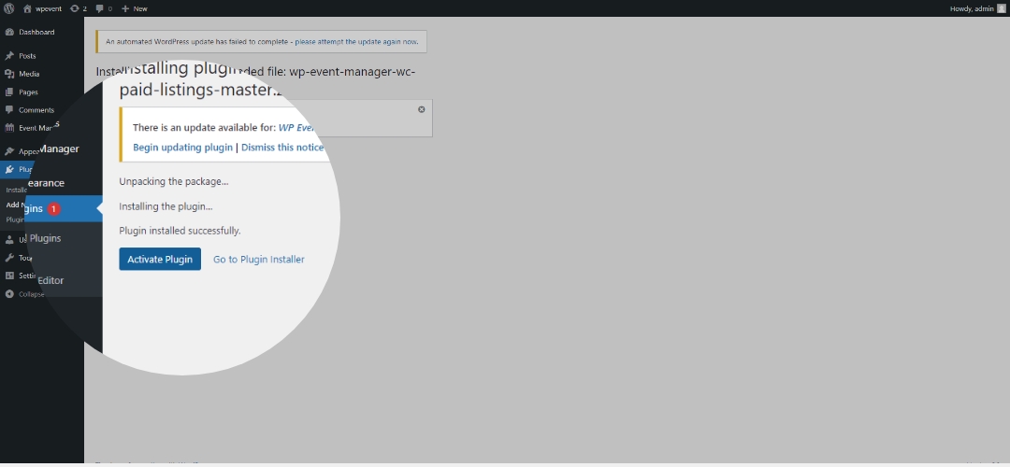
Task: Click the Plugins plug icon in sidebar
Action: point(9,169)
